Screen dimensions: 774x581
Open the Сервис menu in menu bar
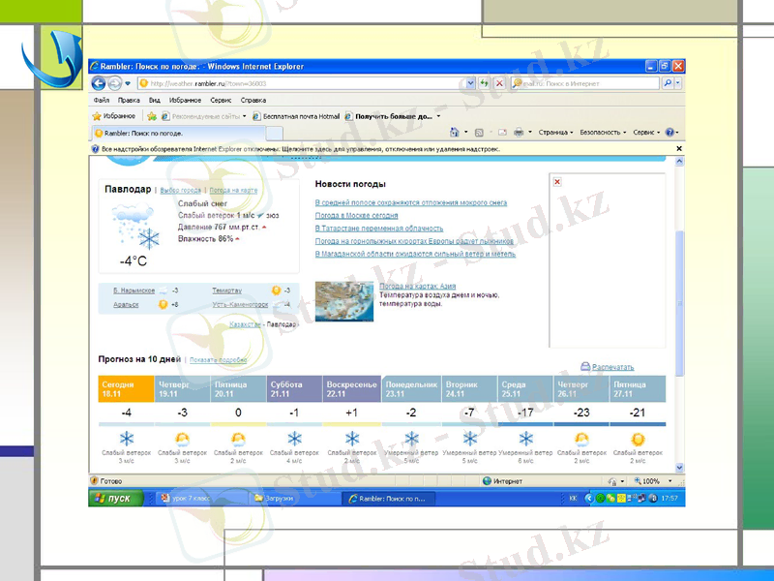click(x=221, y=100)
